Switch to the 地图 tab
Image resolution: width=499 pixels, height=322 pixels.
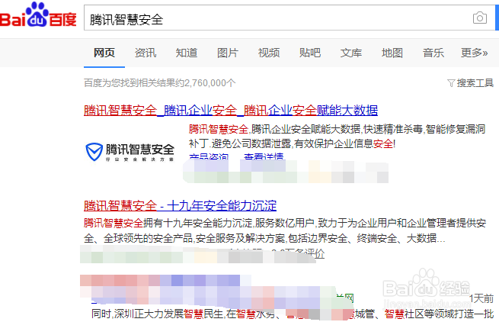[392, 53]
